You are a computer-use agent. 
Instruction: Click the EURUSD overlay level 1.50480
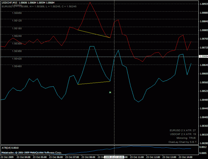tap(17, 66)
